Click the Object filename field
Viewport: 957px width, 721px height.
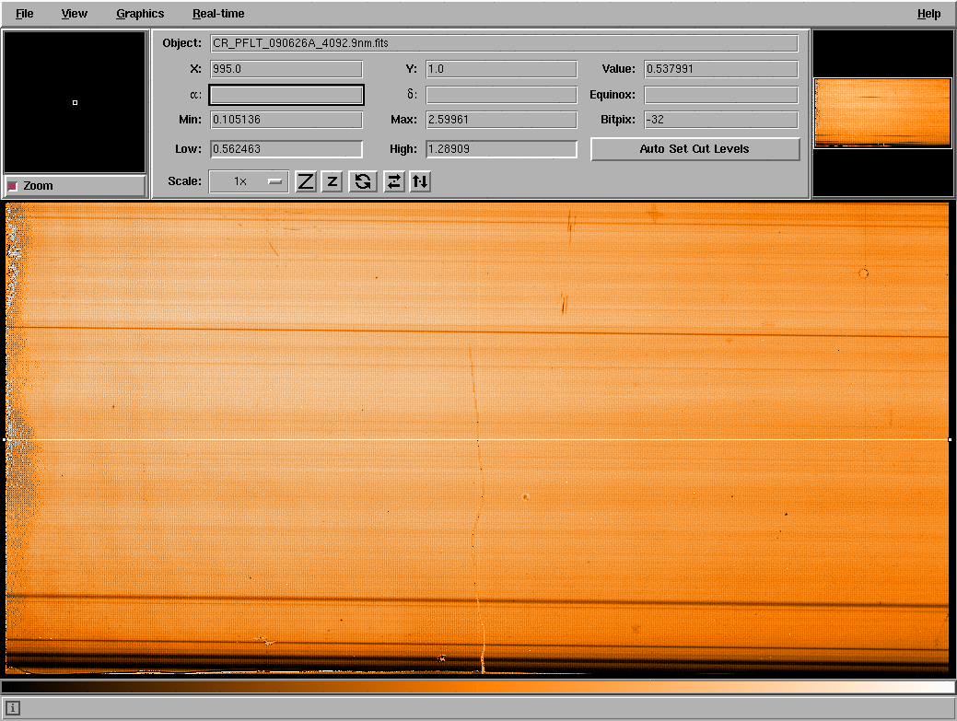(504, 43)
